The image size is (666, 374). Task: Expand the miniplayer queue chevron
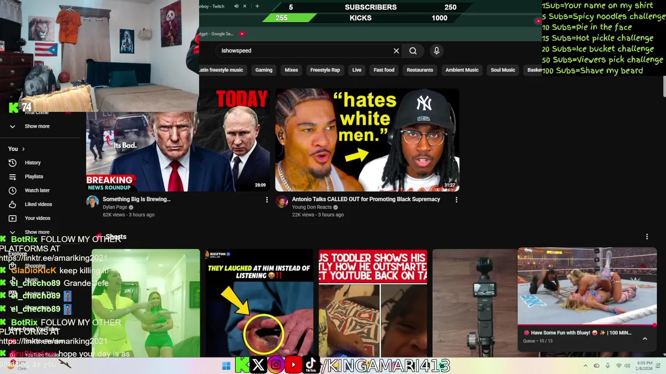tap(645, 339)
